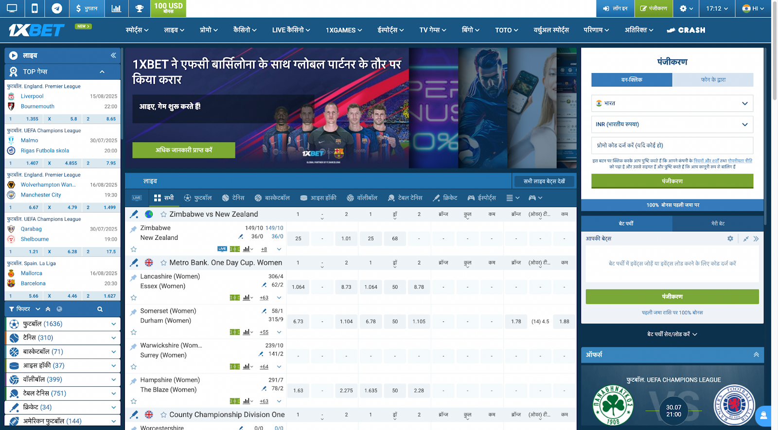
Task: Open the 1XGAMES menu
Action: click(x=344, y=30)
